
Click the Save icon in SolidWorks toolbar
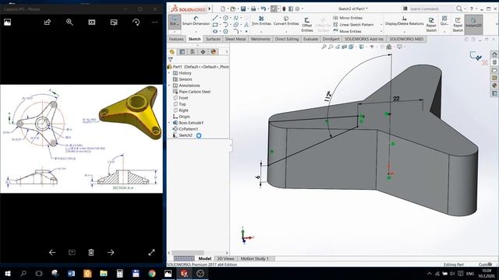[x=243, y=9]
